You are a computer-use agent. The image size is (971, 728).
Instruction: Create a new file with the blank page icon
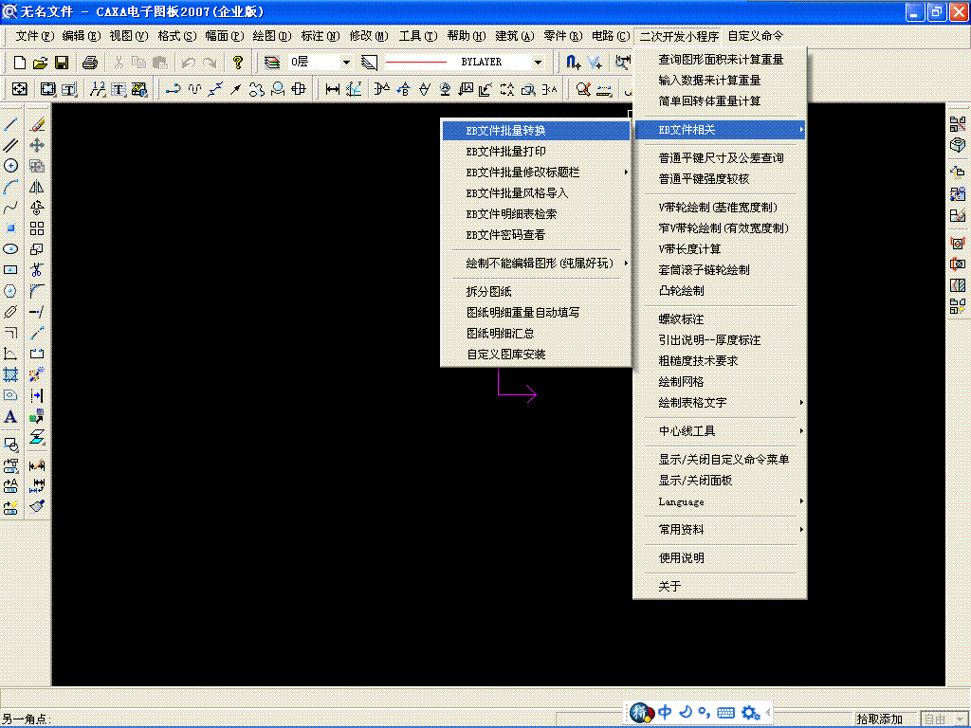click(20, 62)
